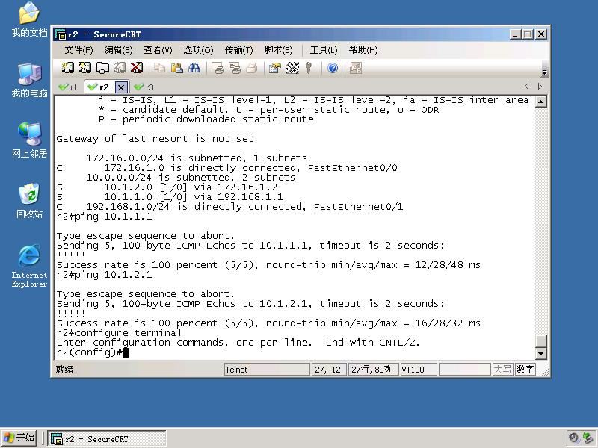The width and height of the screenshot is (598, 448).
Task: Click the Quick Connect lightning icon
Action: point(84,68)
